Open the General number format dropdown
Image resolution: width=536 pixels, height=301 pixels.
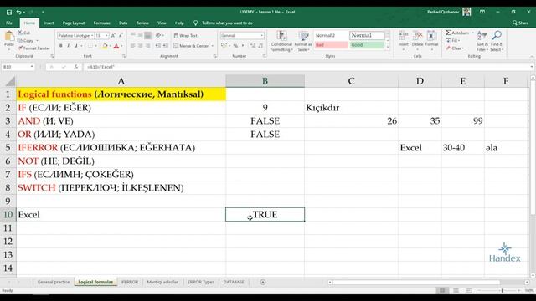click(262, 35)
